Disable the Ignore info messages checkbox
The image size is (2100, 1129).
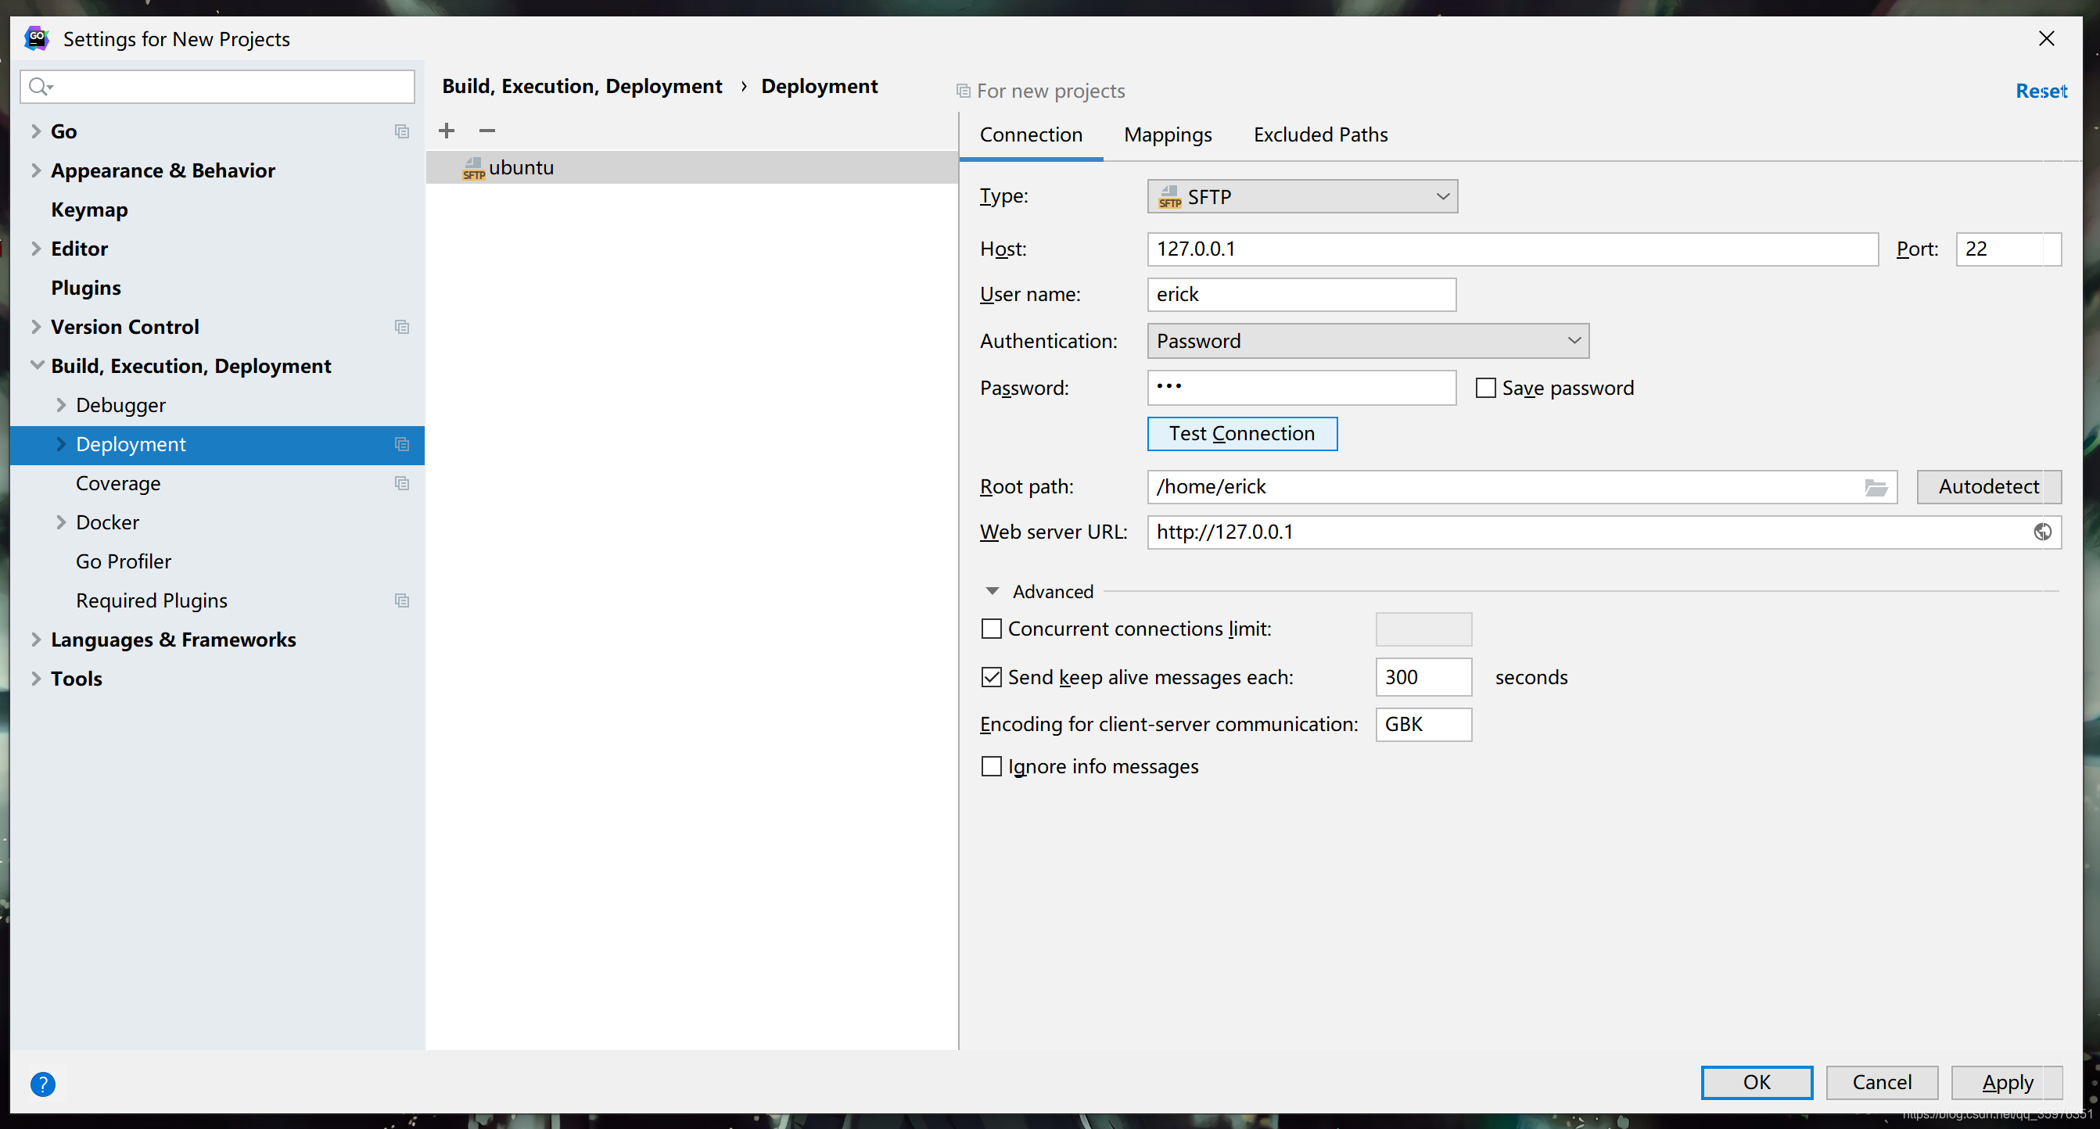(993, 766)
